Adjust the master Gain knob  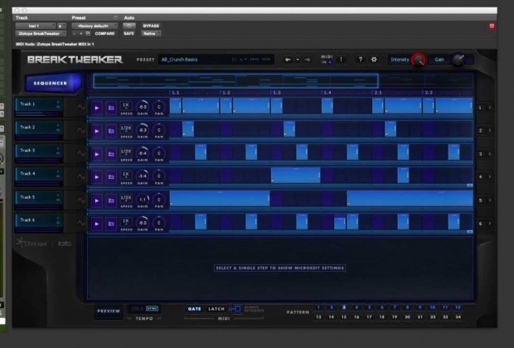[458, 60]
